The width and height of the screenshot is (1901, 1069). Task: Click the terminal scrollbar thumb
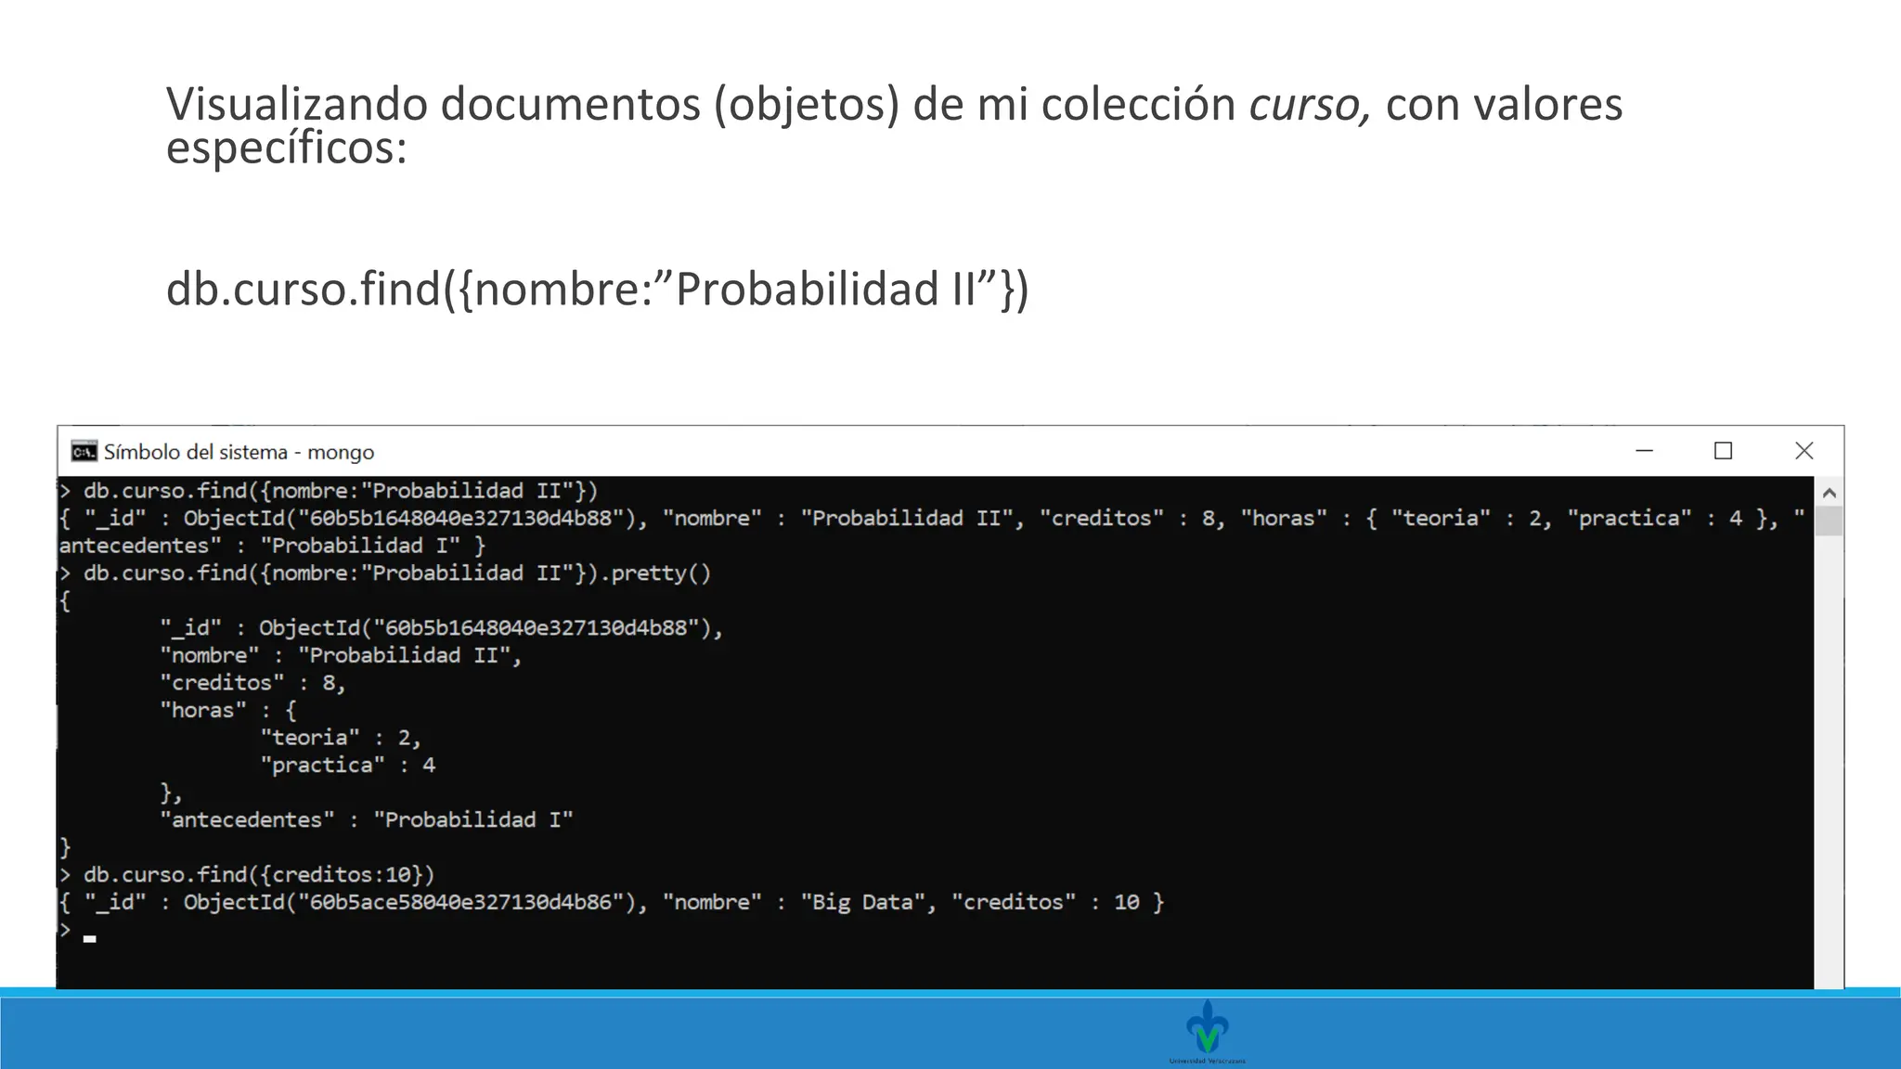point(1829,521)
